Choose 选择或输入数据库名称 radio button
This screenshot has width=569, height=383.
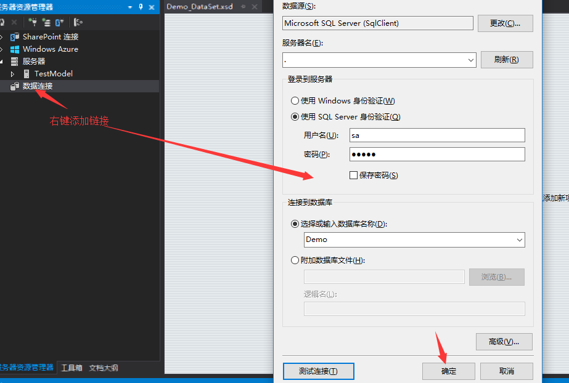click(x=295, y=224)
